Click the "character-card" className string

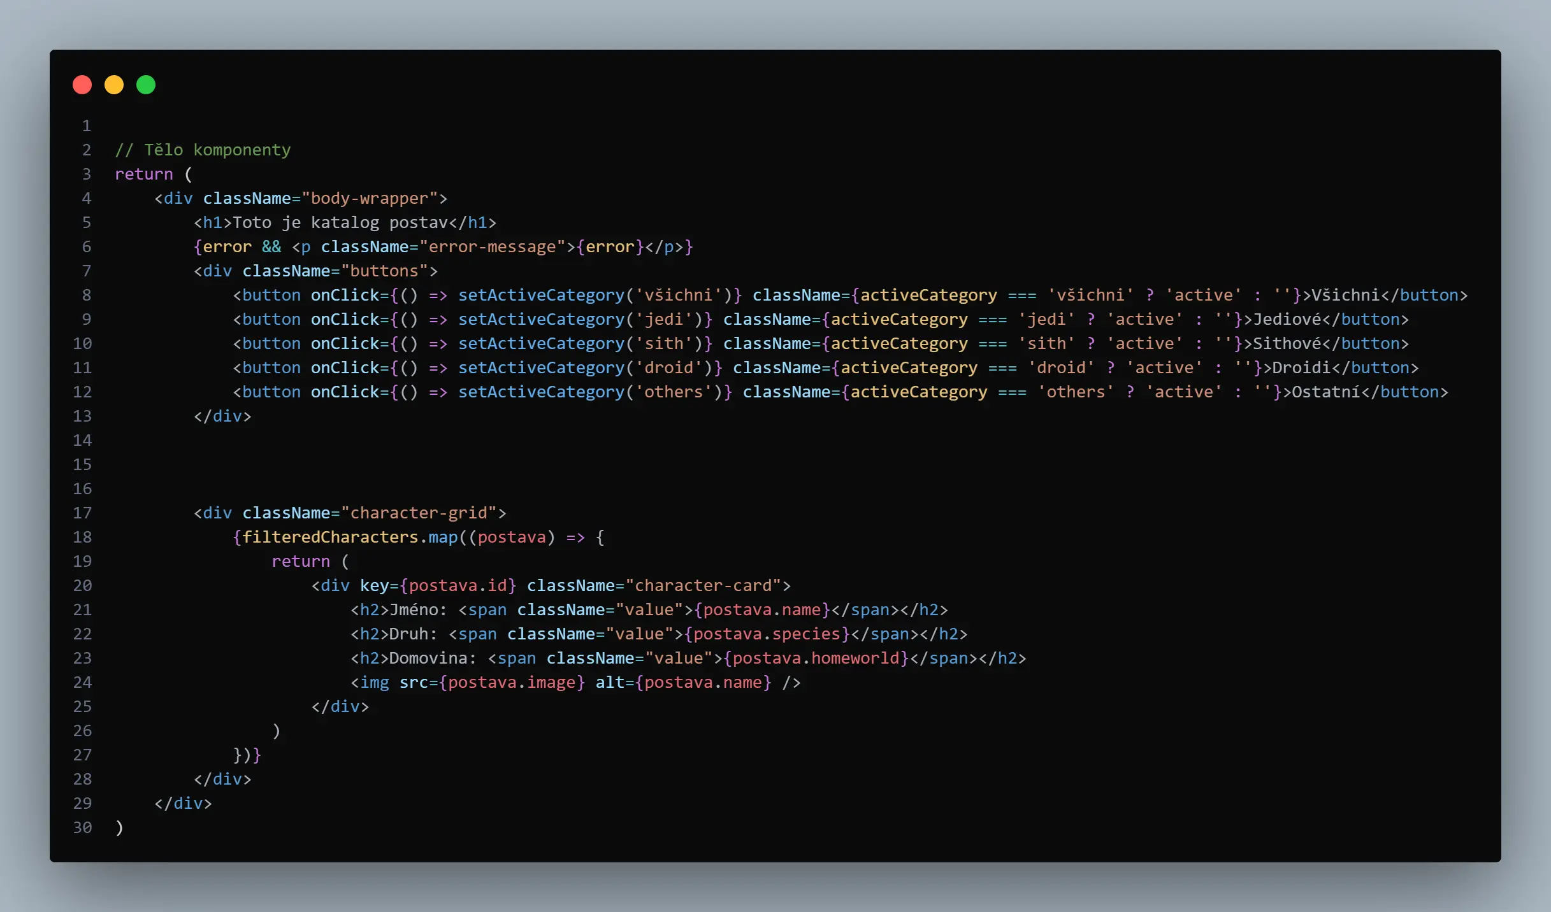(703, 585)
